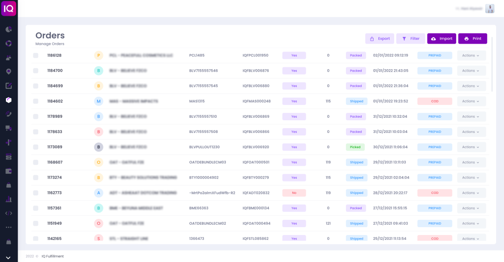
Task: Open the three-dots more menu in sidebar
Action: [8, 227]
